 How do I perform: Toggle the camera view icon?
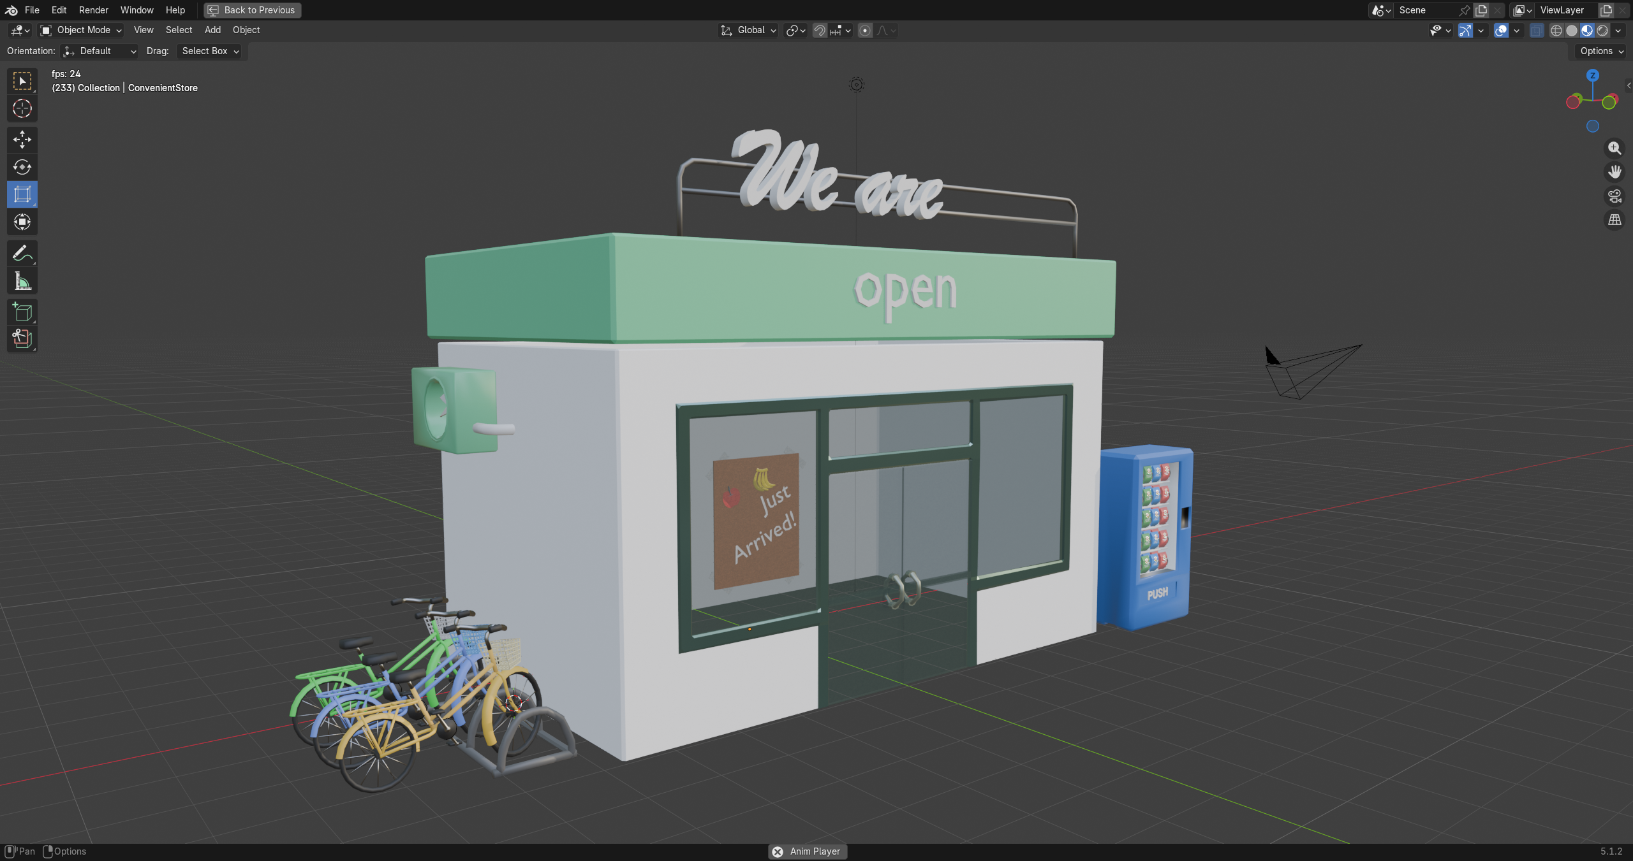[1615, 196]
